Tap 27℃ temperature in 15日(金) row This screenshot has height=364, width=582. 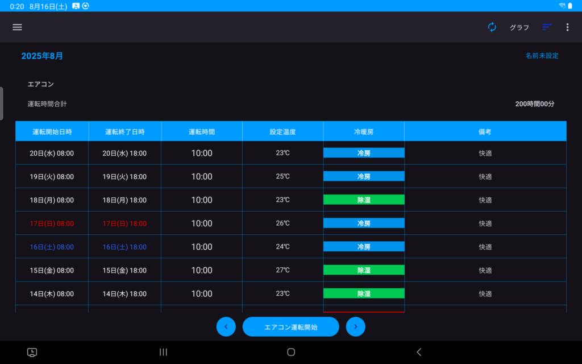click(282, 270)
